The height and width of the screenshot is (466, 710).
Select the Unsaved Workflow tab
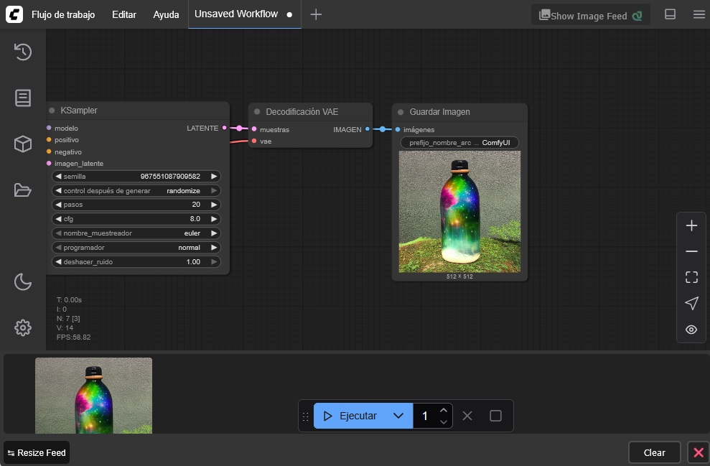click(245, 14)
